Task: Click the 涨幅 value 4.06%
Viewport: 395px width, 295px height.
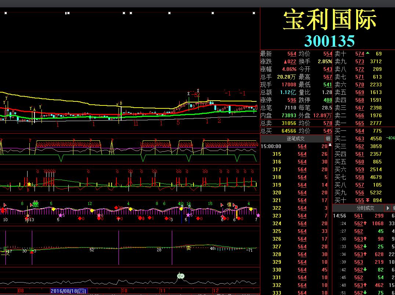Action: (x=289, y=69)
